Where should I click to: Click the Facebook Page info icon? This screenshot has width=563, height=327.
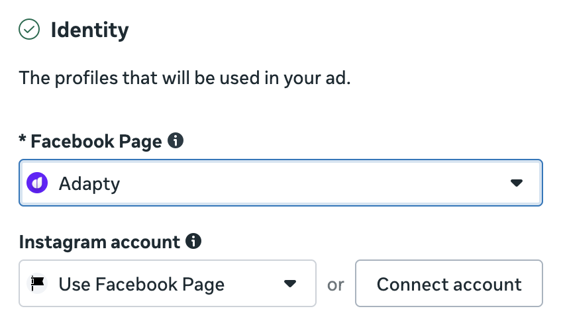[176, 140]
